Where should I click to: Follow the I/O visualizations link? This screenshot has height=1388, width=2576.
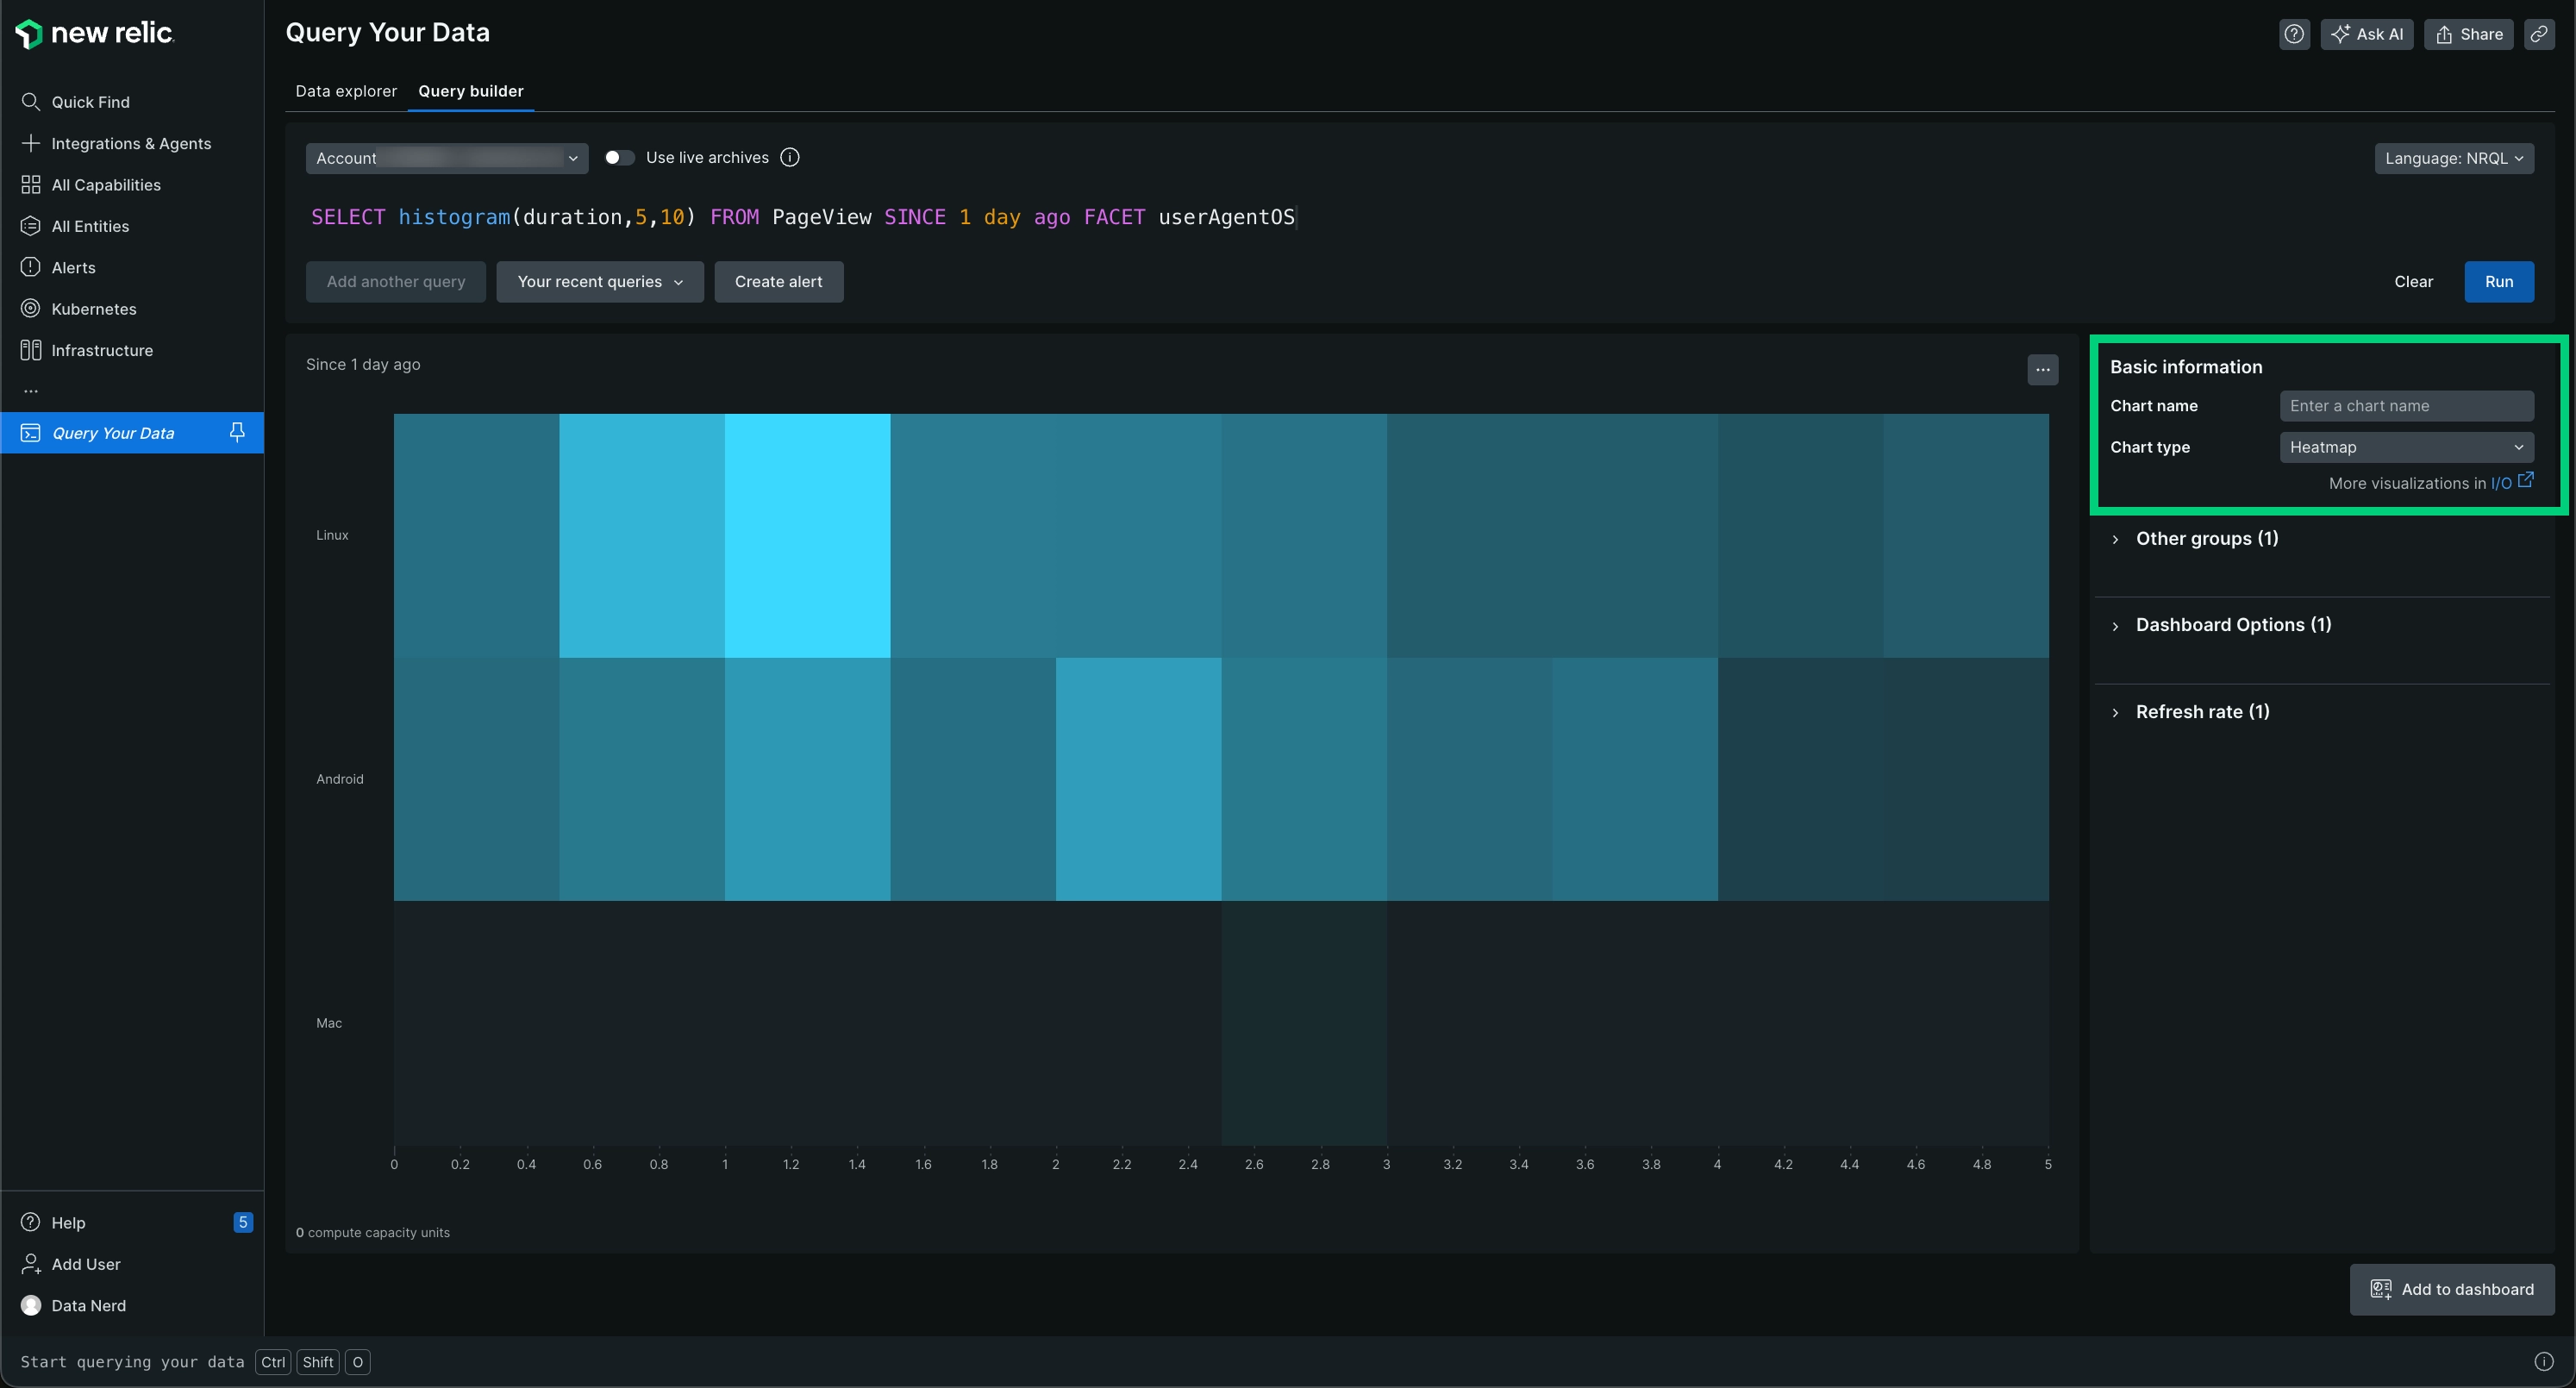click(x=2500, y=483)
